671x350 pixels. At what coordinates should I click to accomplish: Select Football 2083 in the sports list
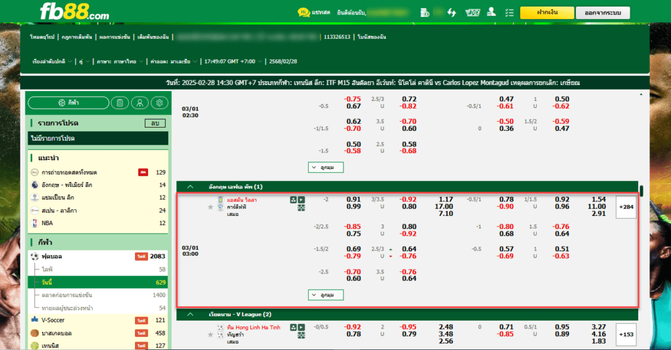pyautogui.click(x=98, y=256)
